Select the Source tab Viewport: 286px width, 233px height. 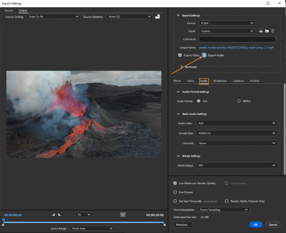coord(9,10)
